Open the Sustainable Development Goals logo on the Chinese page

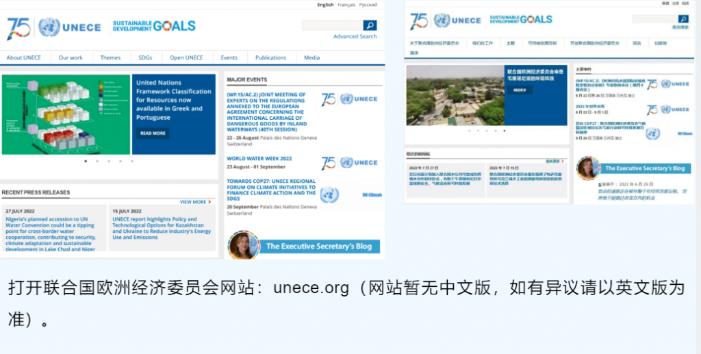pos(521,19)
